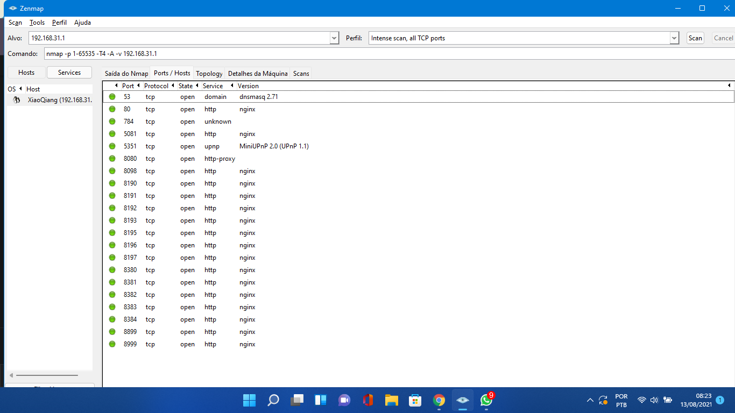This screenshot has height=413, width=735.
Task: Select the dnsmasq 2.71 version cell
Action: tap(259, 97)
